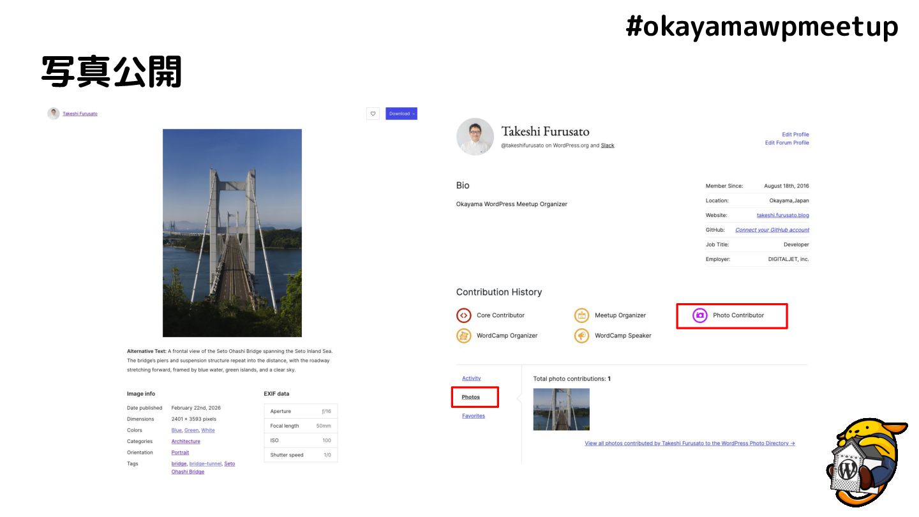Click Edit Forum Profile link
Viewport: 919px width, 517px height.
coord(787,143)
